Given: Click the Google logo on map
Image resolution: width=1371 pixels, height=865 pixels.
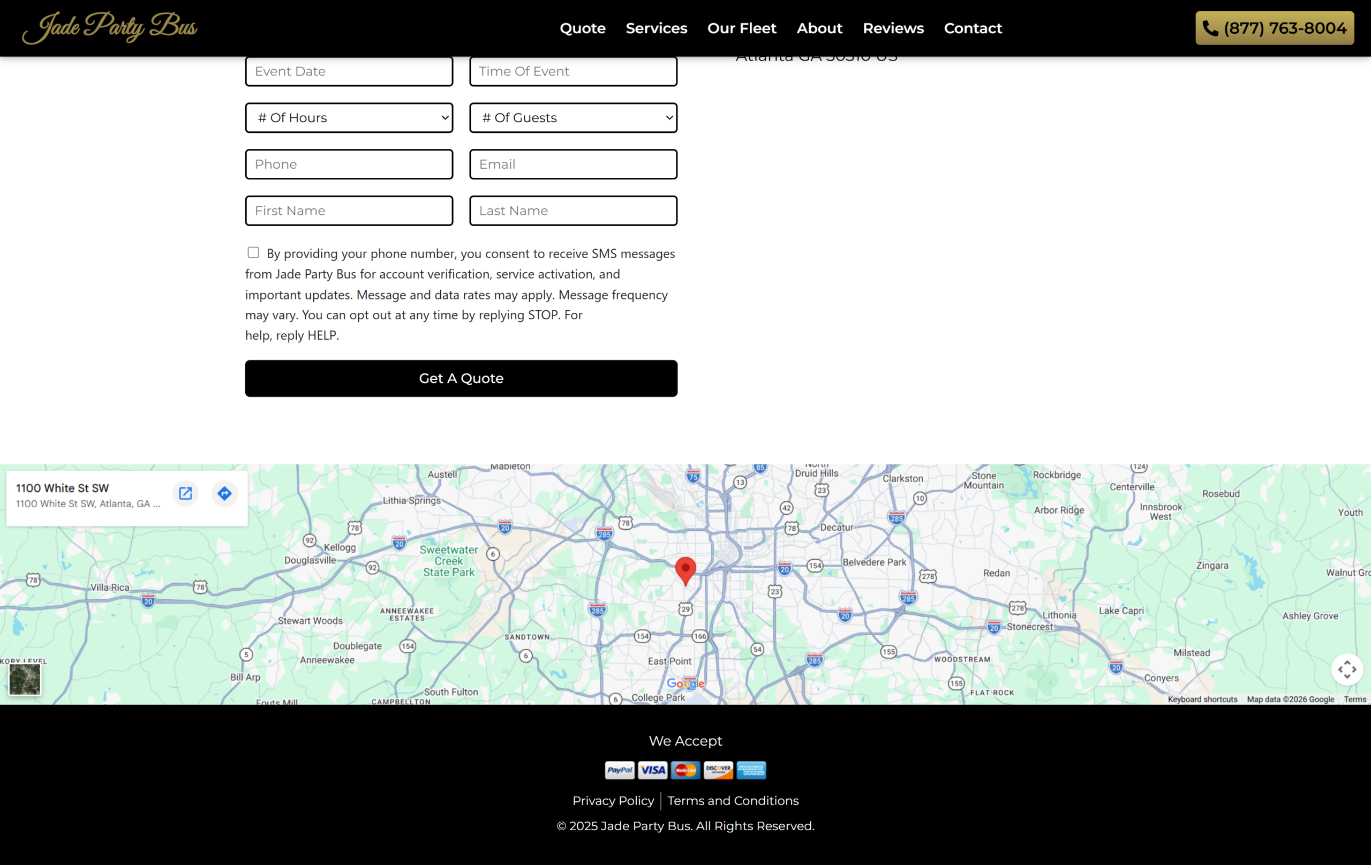Looking at the screenshot, I should click(x=685, y=683).
